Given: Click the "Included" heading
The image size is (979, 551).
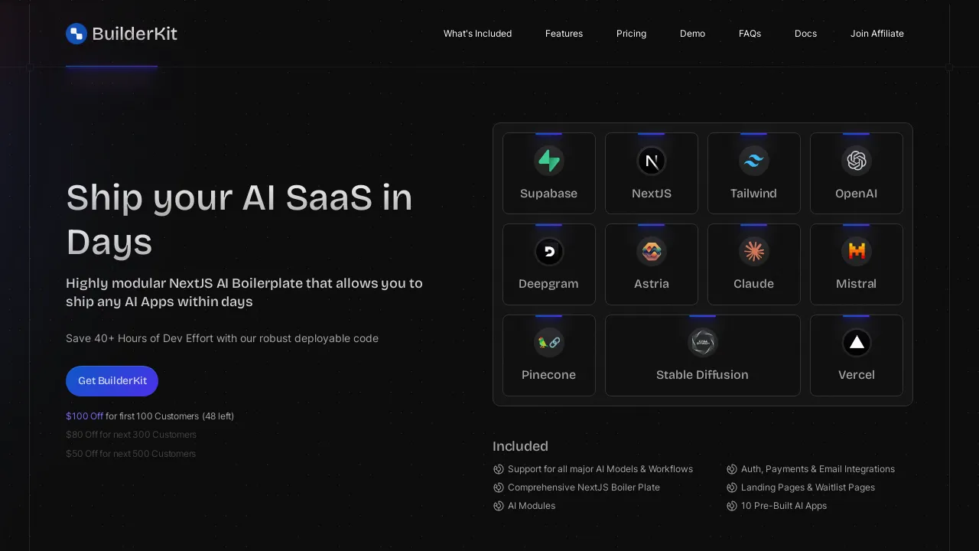Looking at the screenshot, I should [520, 446].
